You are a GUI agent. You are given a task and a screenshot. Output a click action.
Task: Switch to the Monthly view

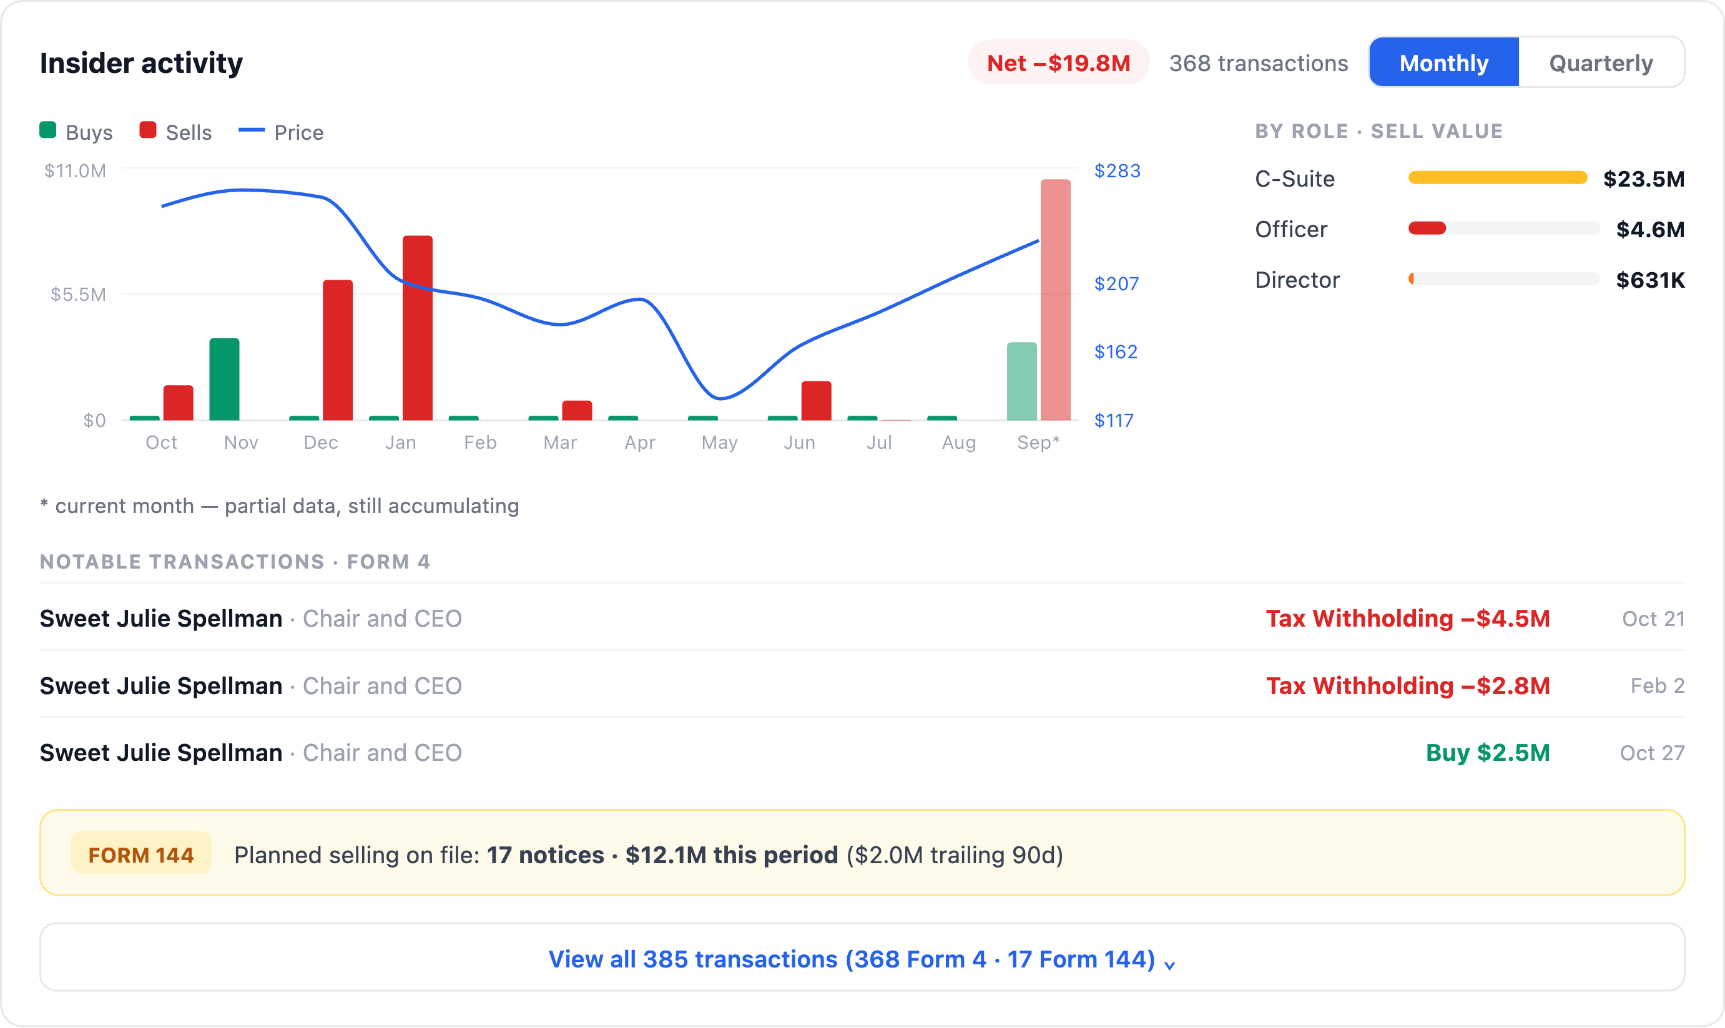click(1443, 62)
